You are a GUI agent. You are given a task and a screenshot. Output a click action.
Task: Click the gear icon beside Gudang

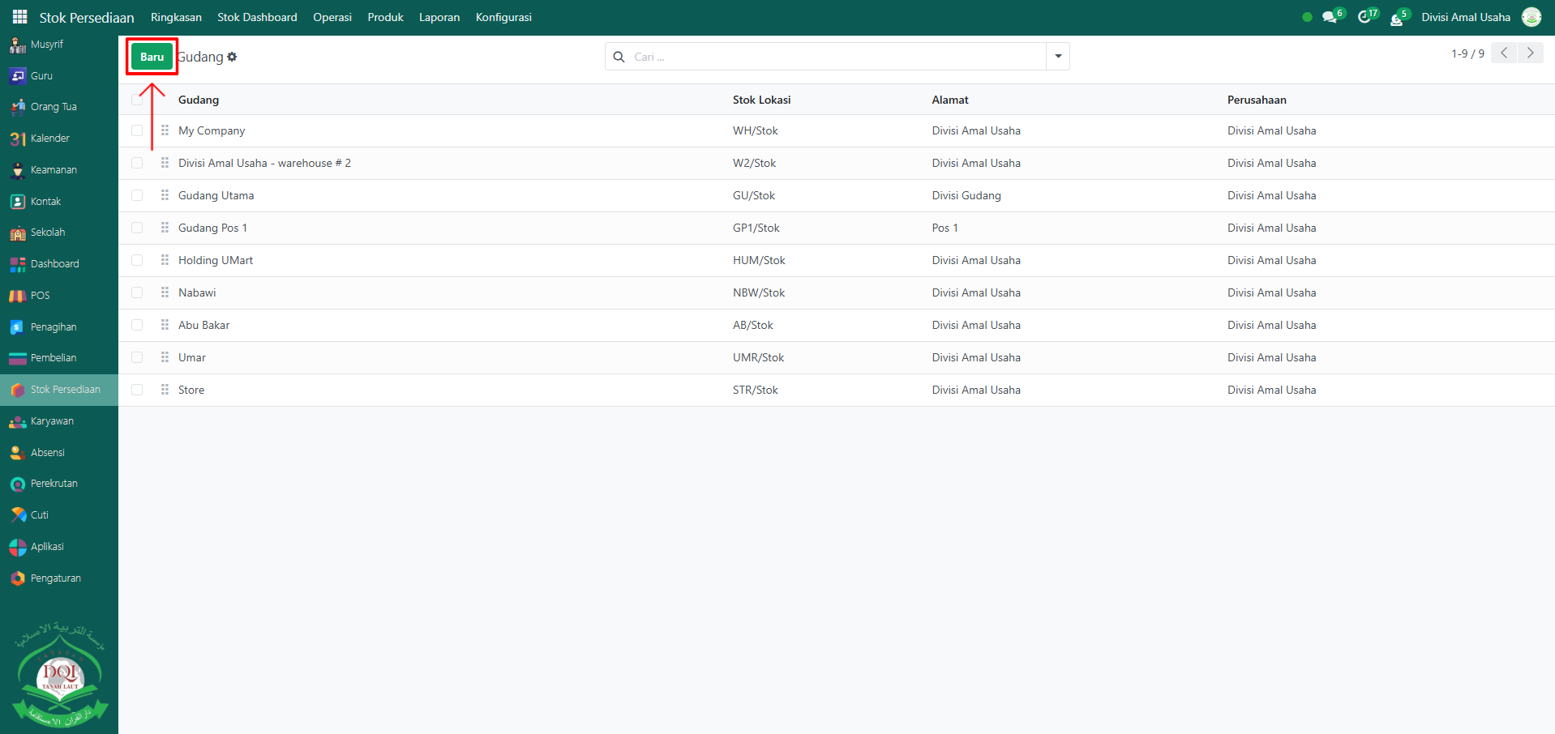(x=232, y=57)
